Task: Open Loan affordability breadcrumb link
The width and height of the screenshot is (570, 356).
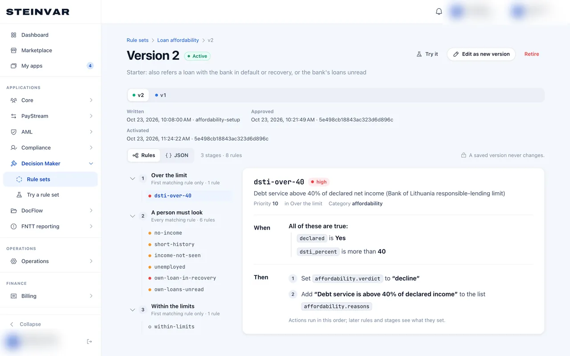Action: [178, 40]
